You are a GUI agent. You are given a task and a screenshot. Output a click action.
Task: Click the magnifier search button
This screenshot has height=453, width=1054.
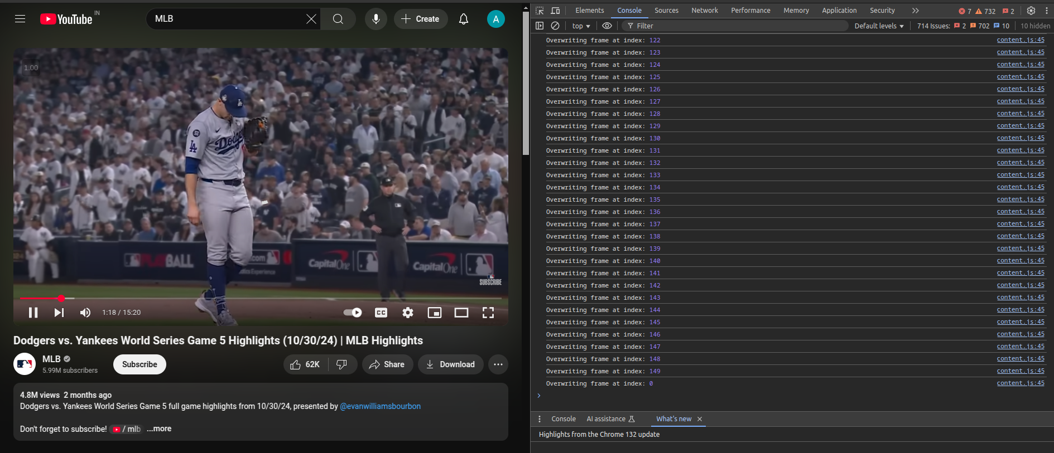[338, 19]
